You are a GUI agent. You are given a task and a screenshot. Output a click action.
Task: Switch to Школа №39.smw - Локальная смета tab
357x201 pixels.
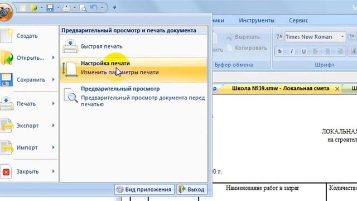coord(281,88)
